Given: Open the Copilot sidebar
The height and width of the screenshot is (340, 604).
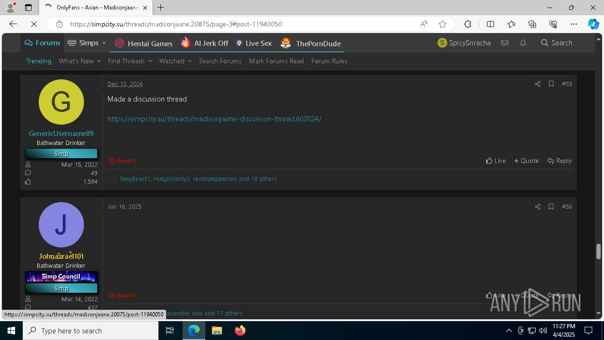Looking at the screenshot, I should click(593, 24).
